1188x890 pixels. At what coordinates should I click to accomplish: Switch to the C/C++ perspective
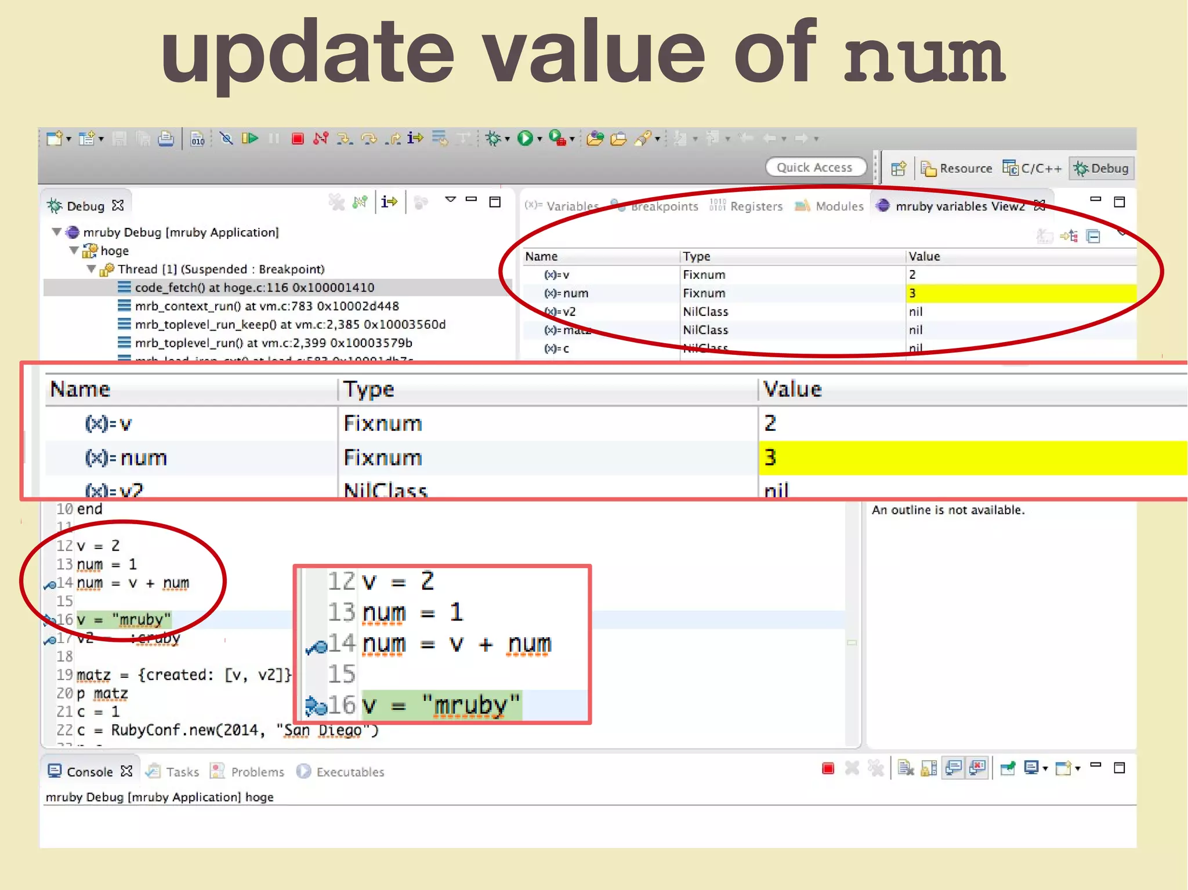click(1033, 169)
